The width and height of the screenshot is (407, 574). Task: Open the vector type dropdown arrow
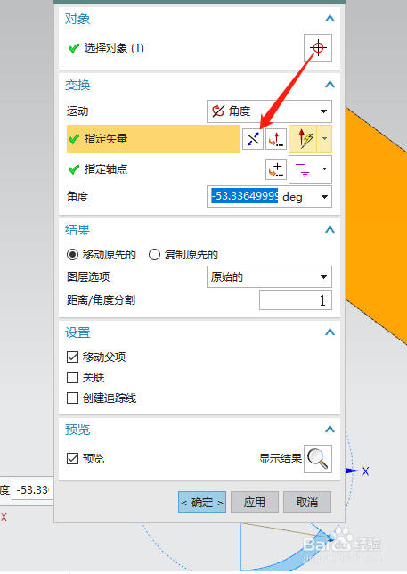[x=324, y=139]
